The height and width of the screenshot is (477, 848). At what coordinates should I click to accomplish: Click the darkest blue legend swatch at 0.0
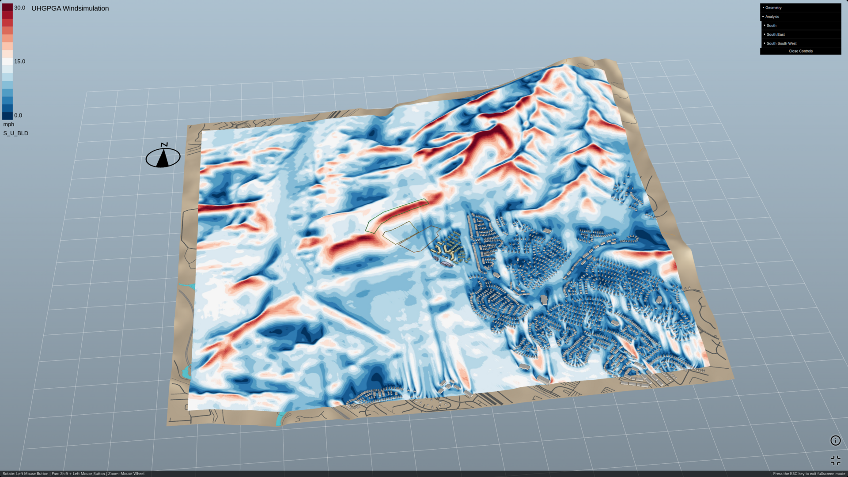tap(8, 116)
